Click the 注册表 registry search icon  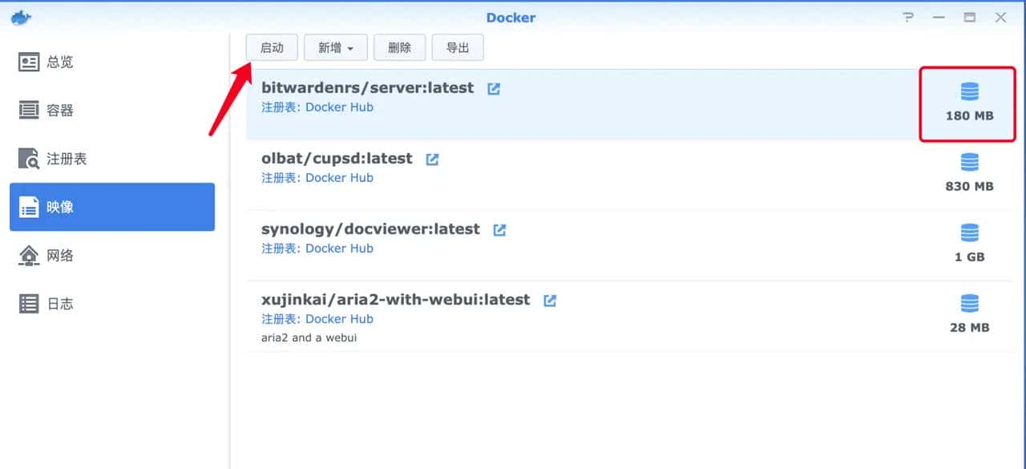click(x=29, y=159)
